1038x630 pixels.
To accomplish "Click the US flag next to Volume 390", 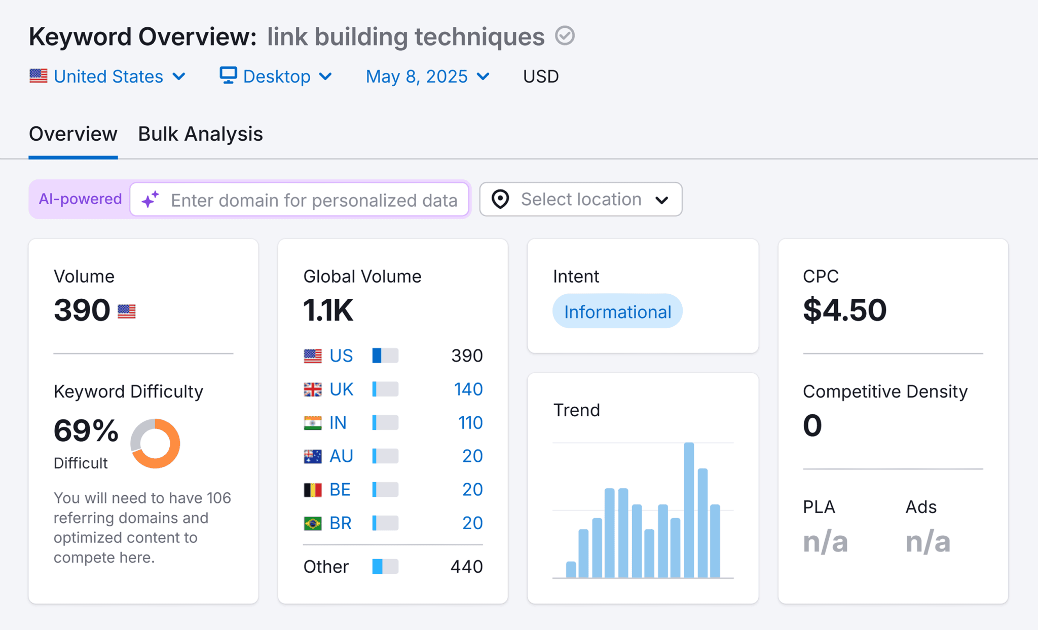I will tap(127, 310).
